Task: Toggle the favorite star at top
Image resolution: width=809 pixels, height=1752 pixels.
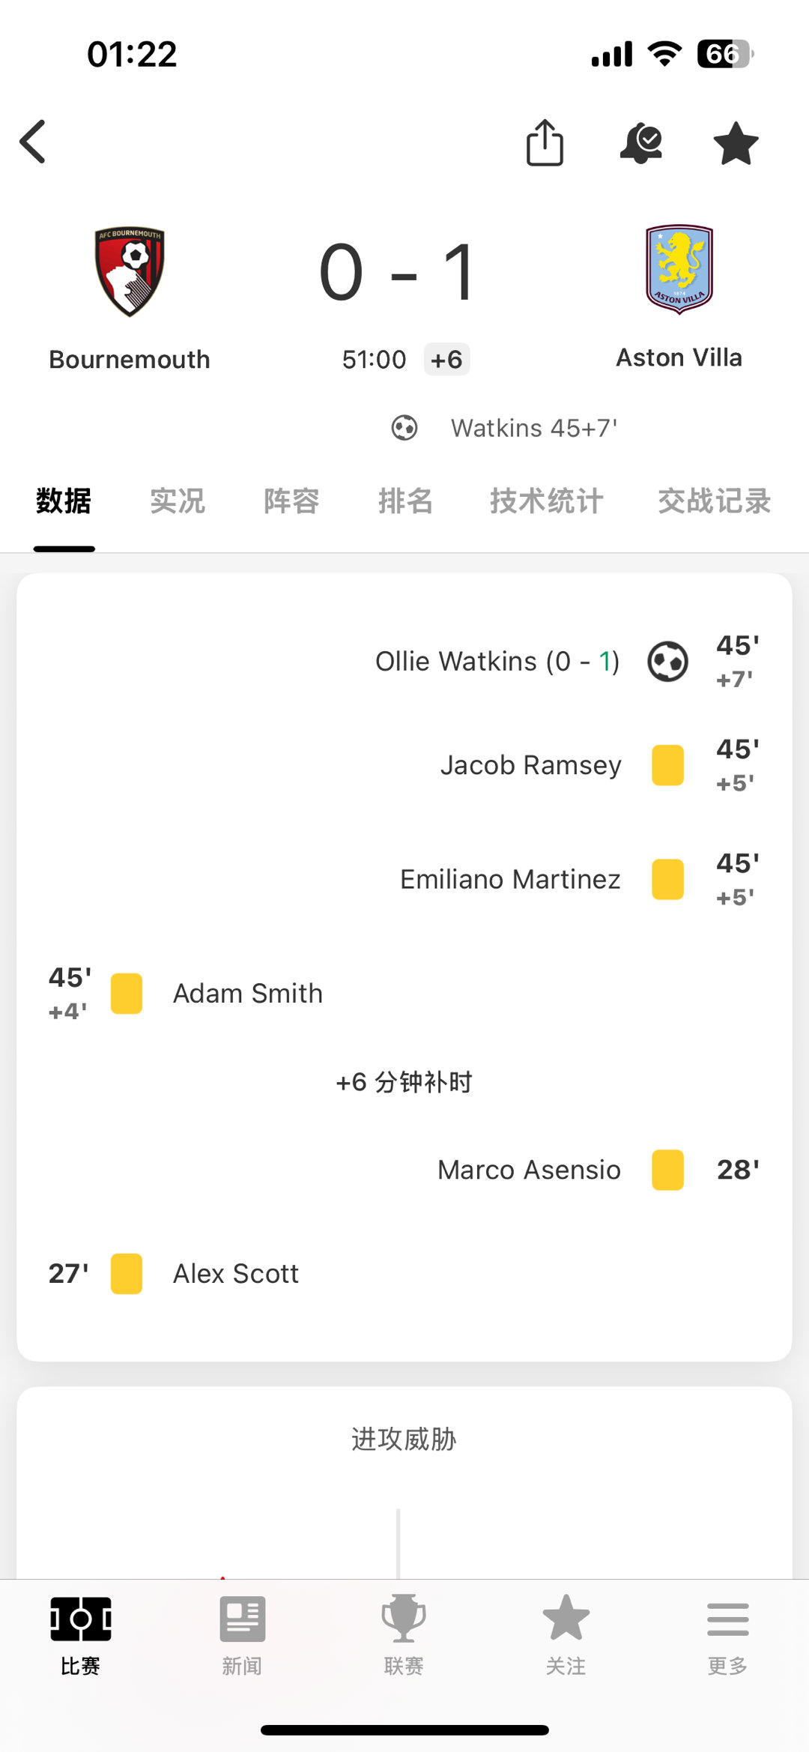Action: coord(736,143)
